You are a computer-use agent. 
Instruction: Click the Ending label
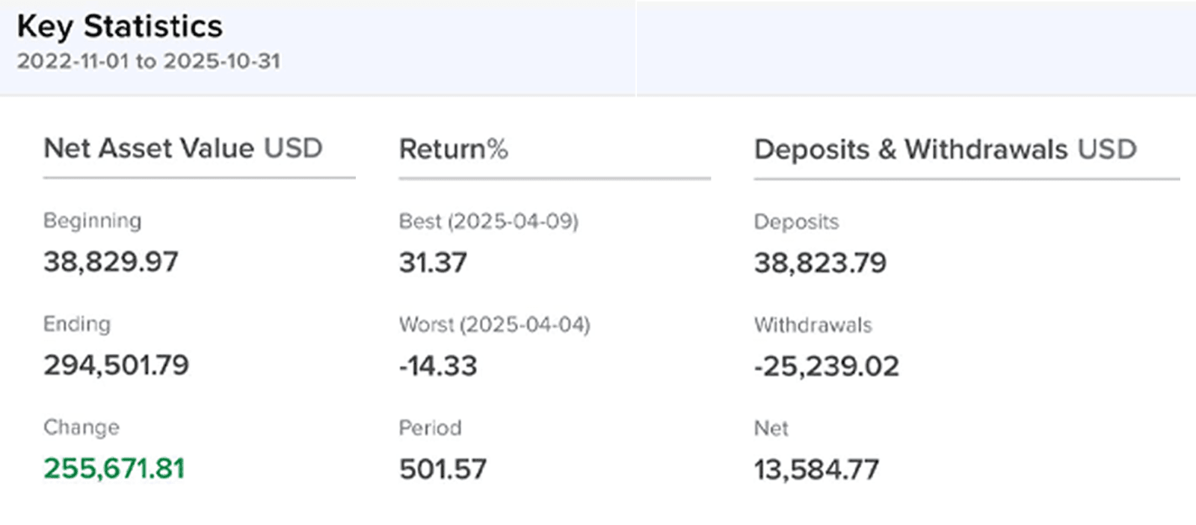pos(77,324)
